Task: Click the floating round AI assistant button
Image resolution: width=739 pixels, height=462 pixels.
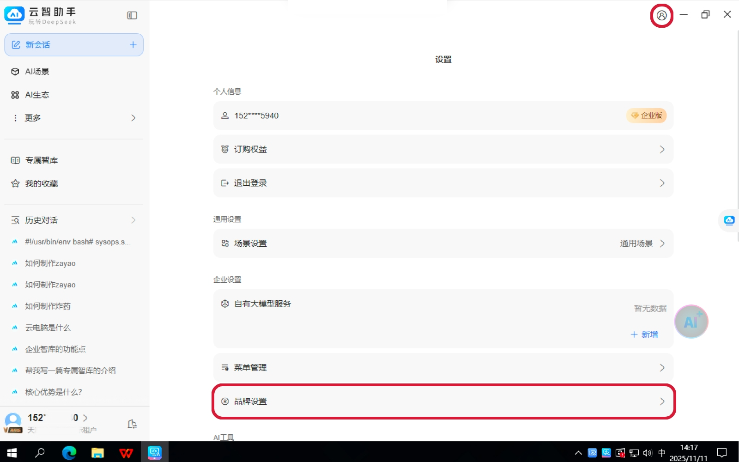Action: pos(691,322)
